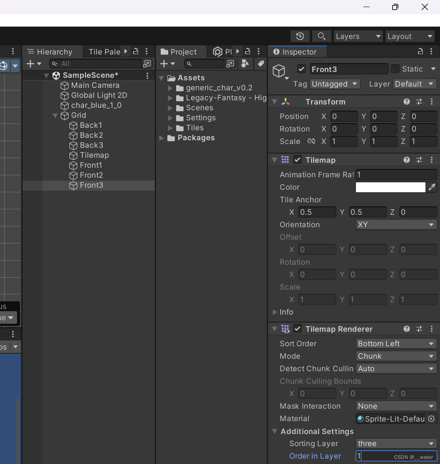The image size is (440, 464).
Task: Open Hierarchy search in window icon
Action: 147,64
